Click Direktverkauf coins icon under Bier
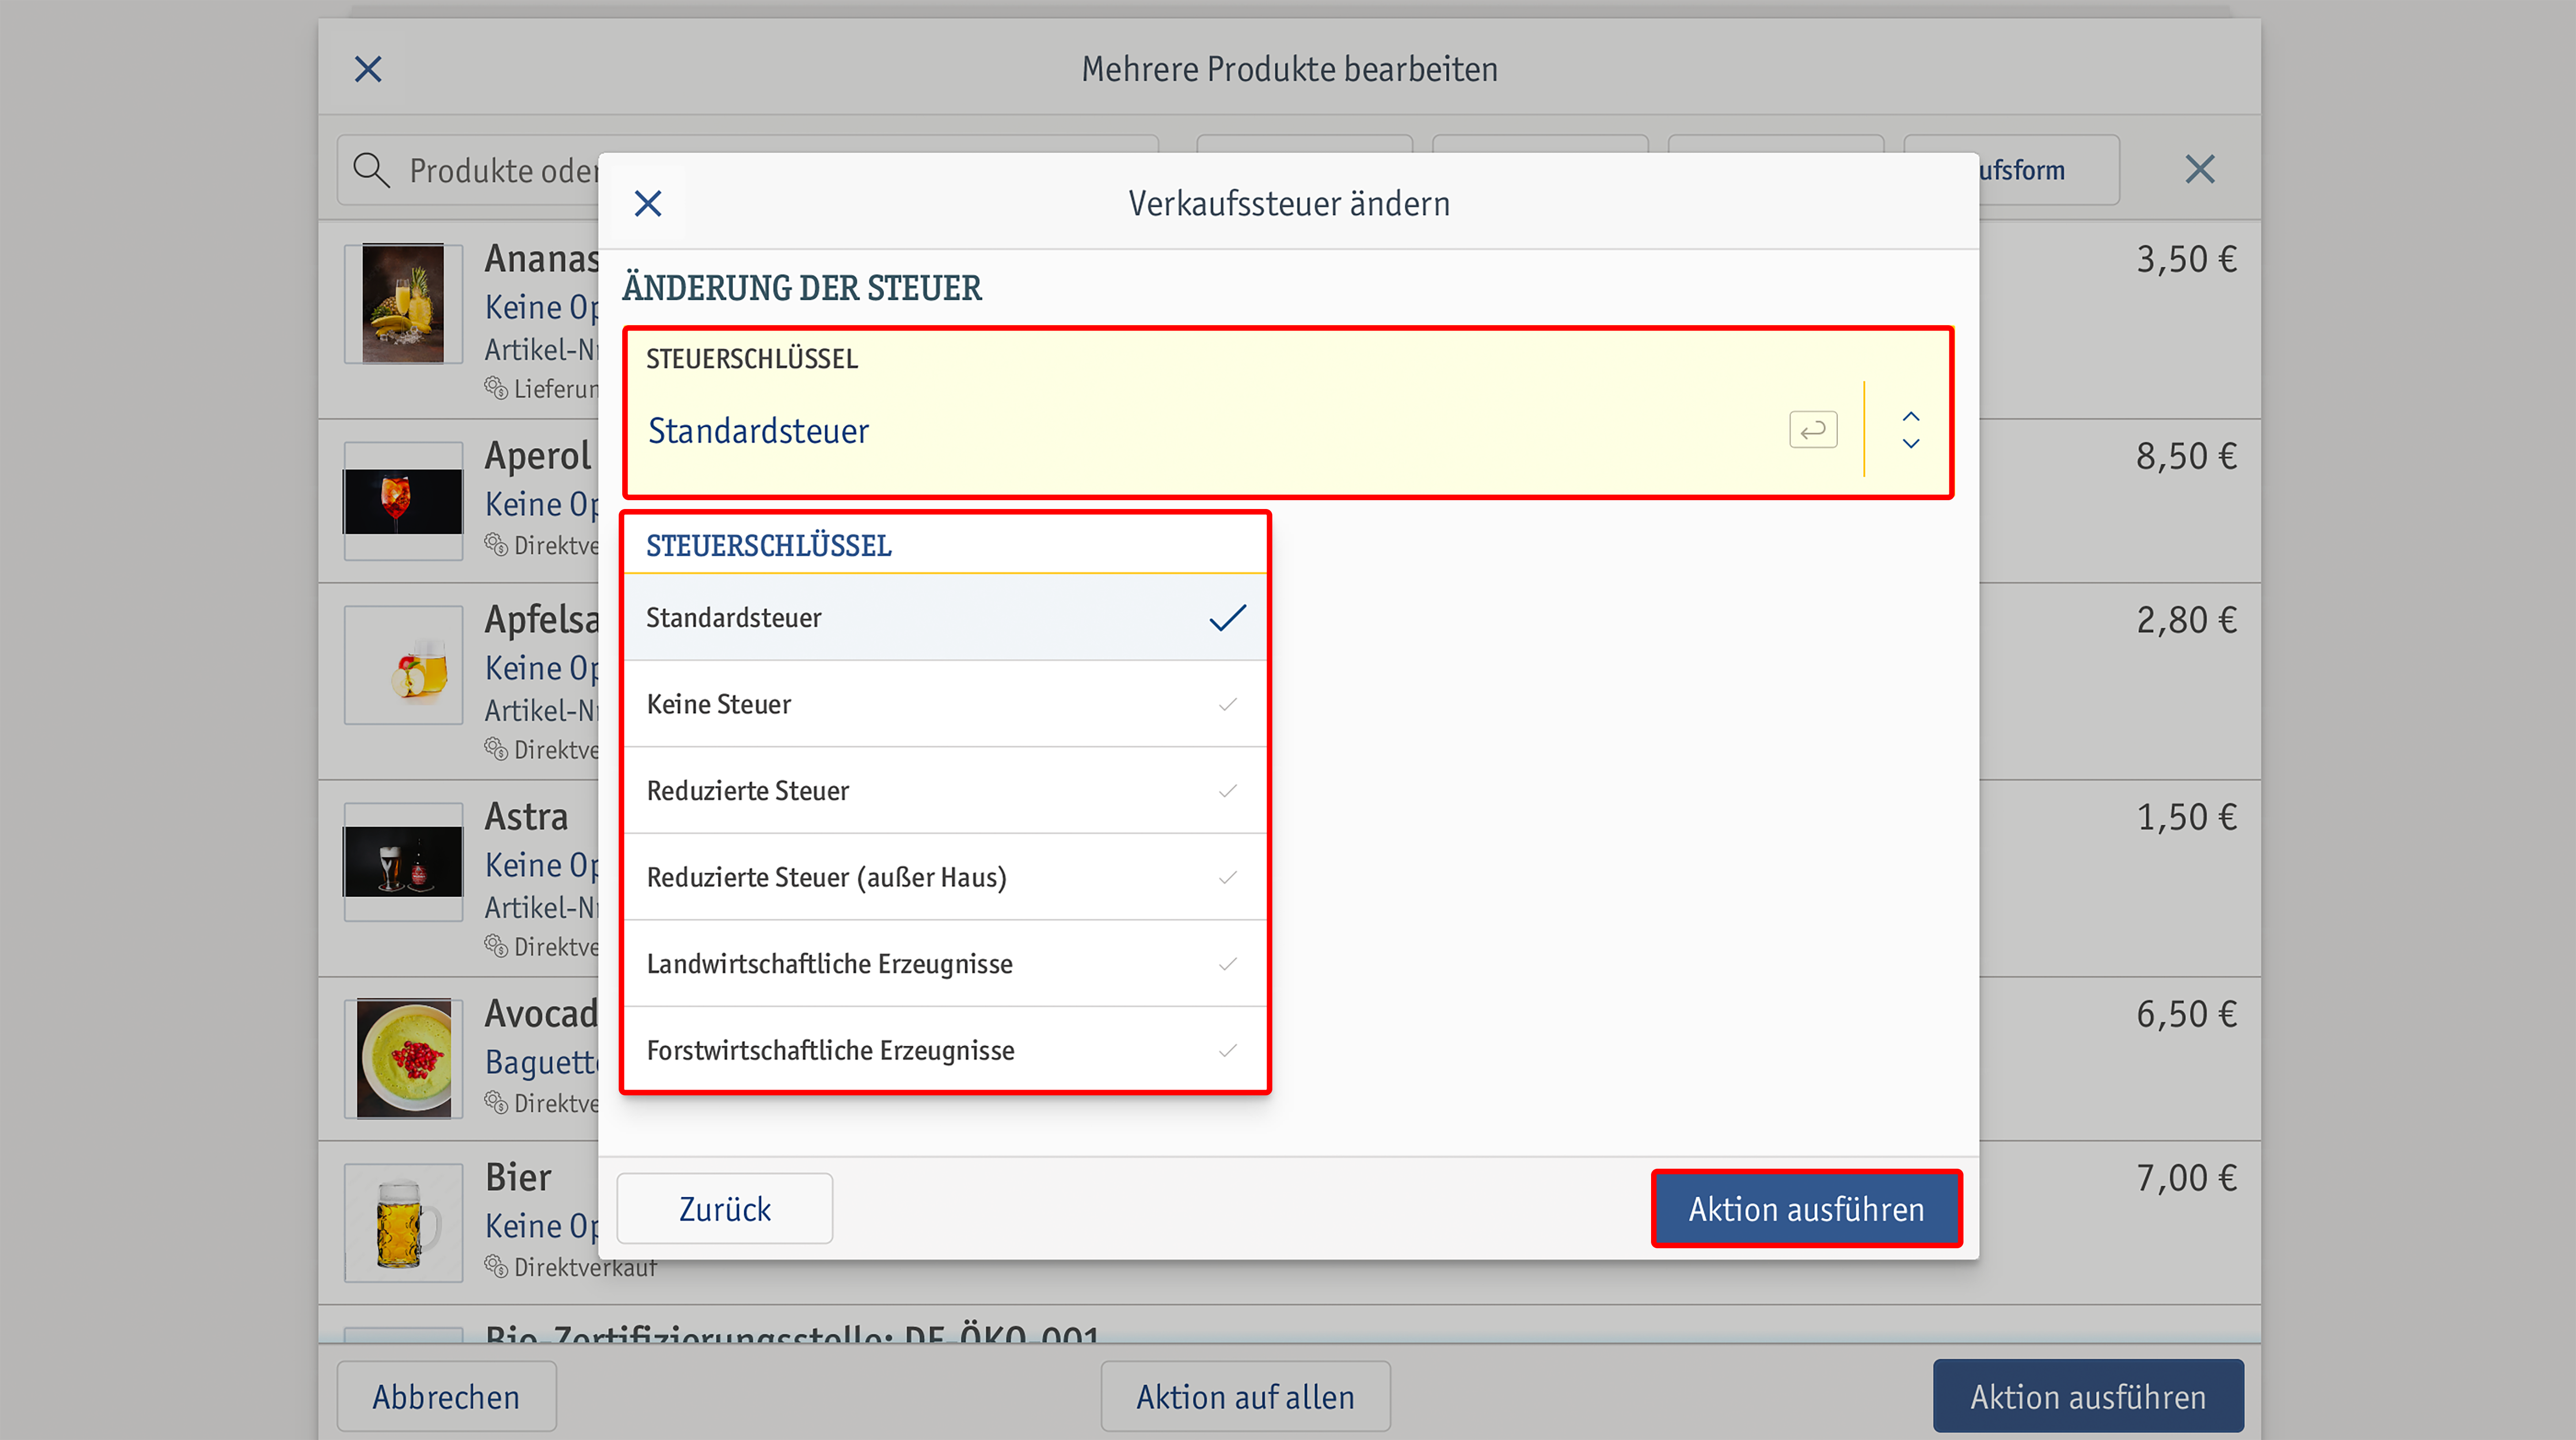2576x1440 pixels. 496,1266
